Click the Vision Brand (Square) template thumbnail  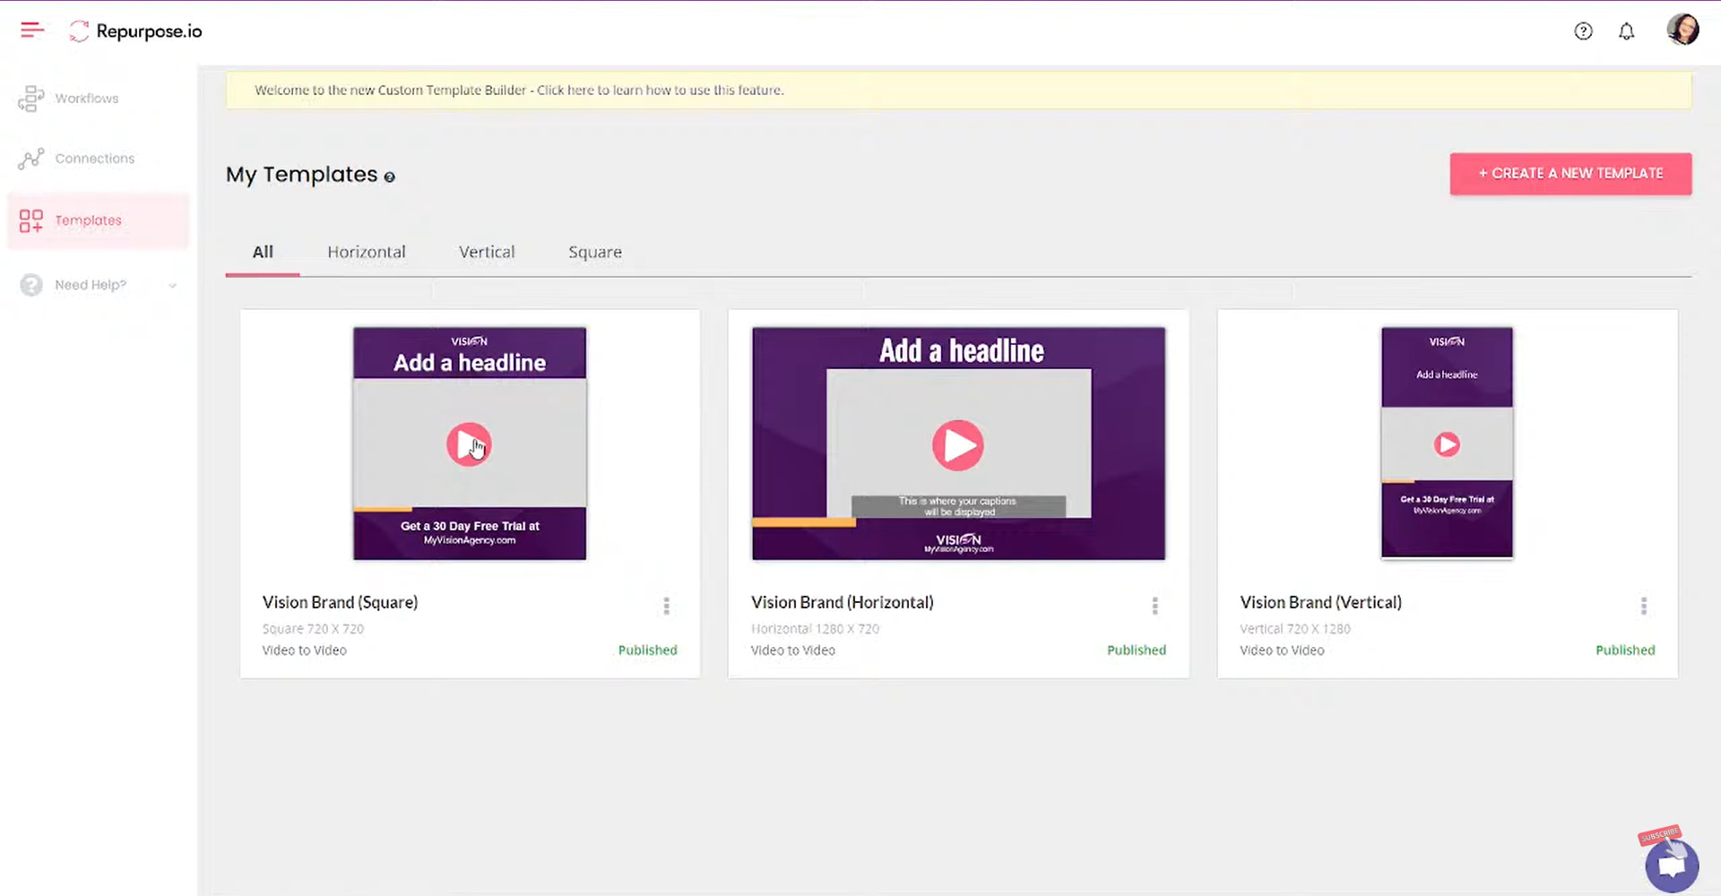469,444
